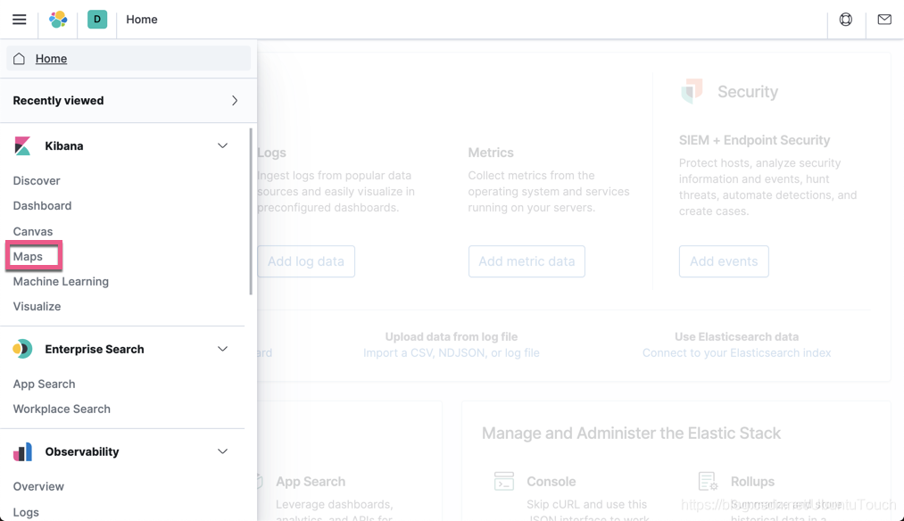Click the Home house icon
904x521 pixels.
click(x=19, y=59)
